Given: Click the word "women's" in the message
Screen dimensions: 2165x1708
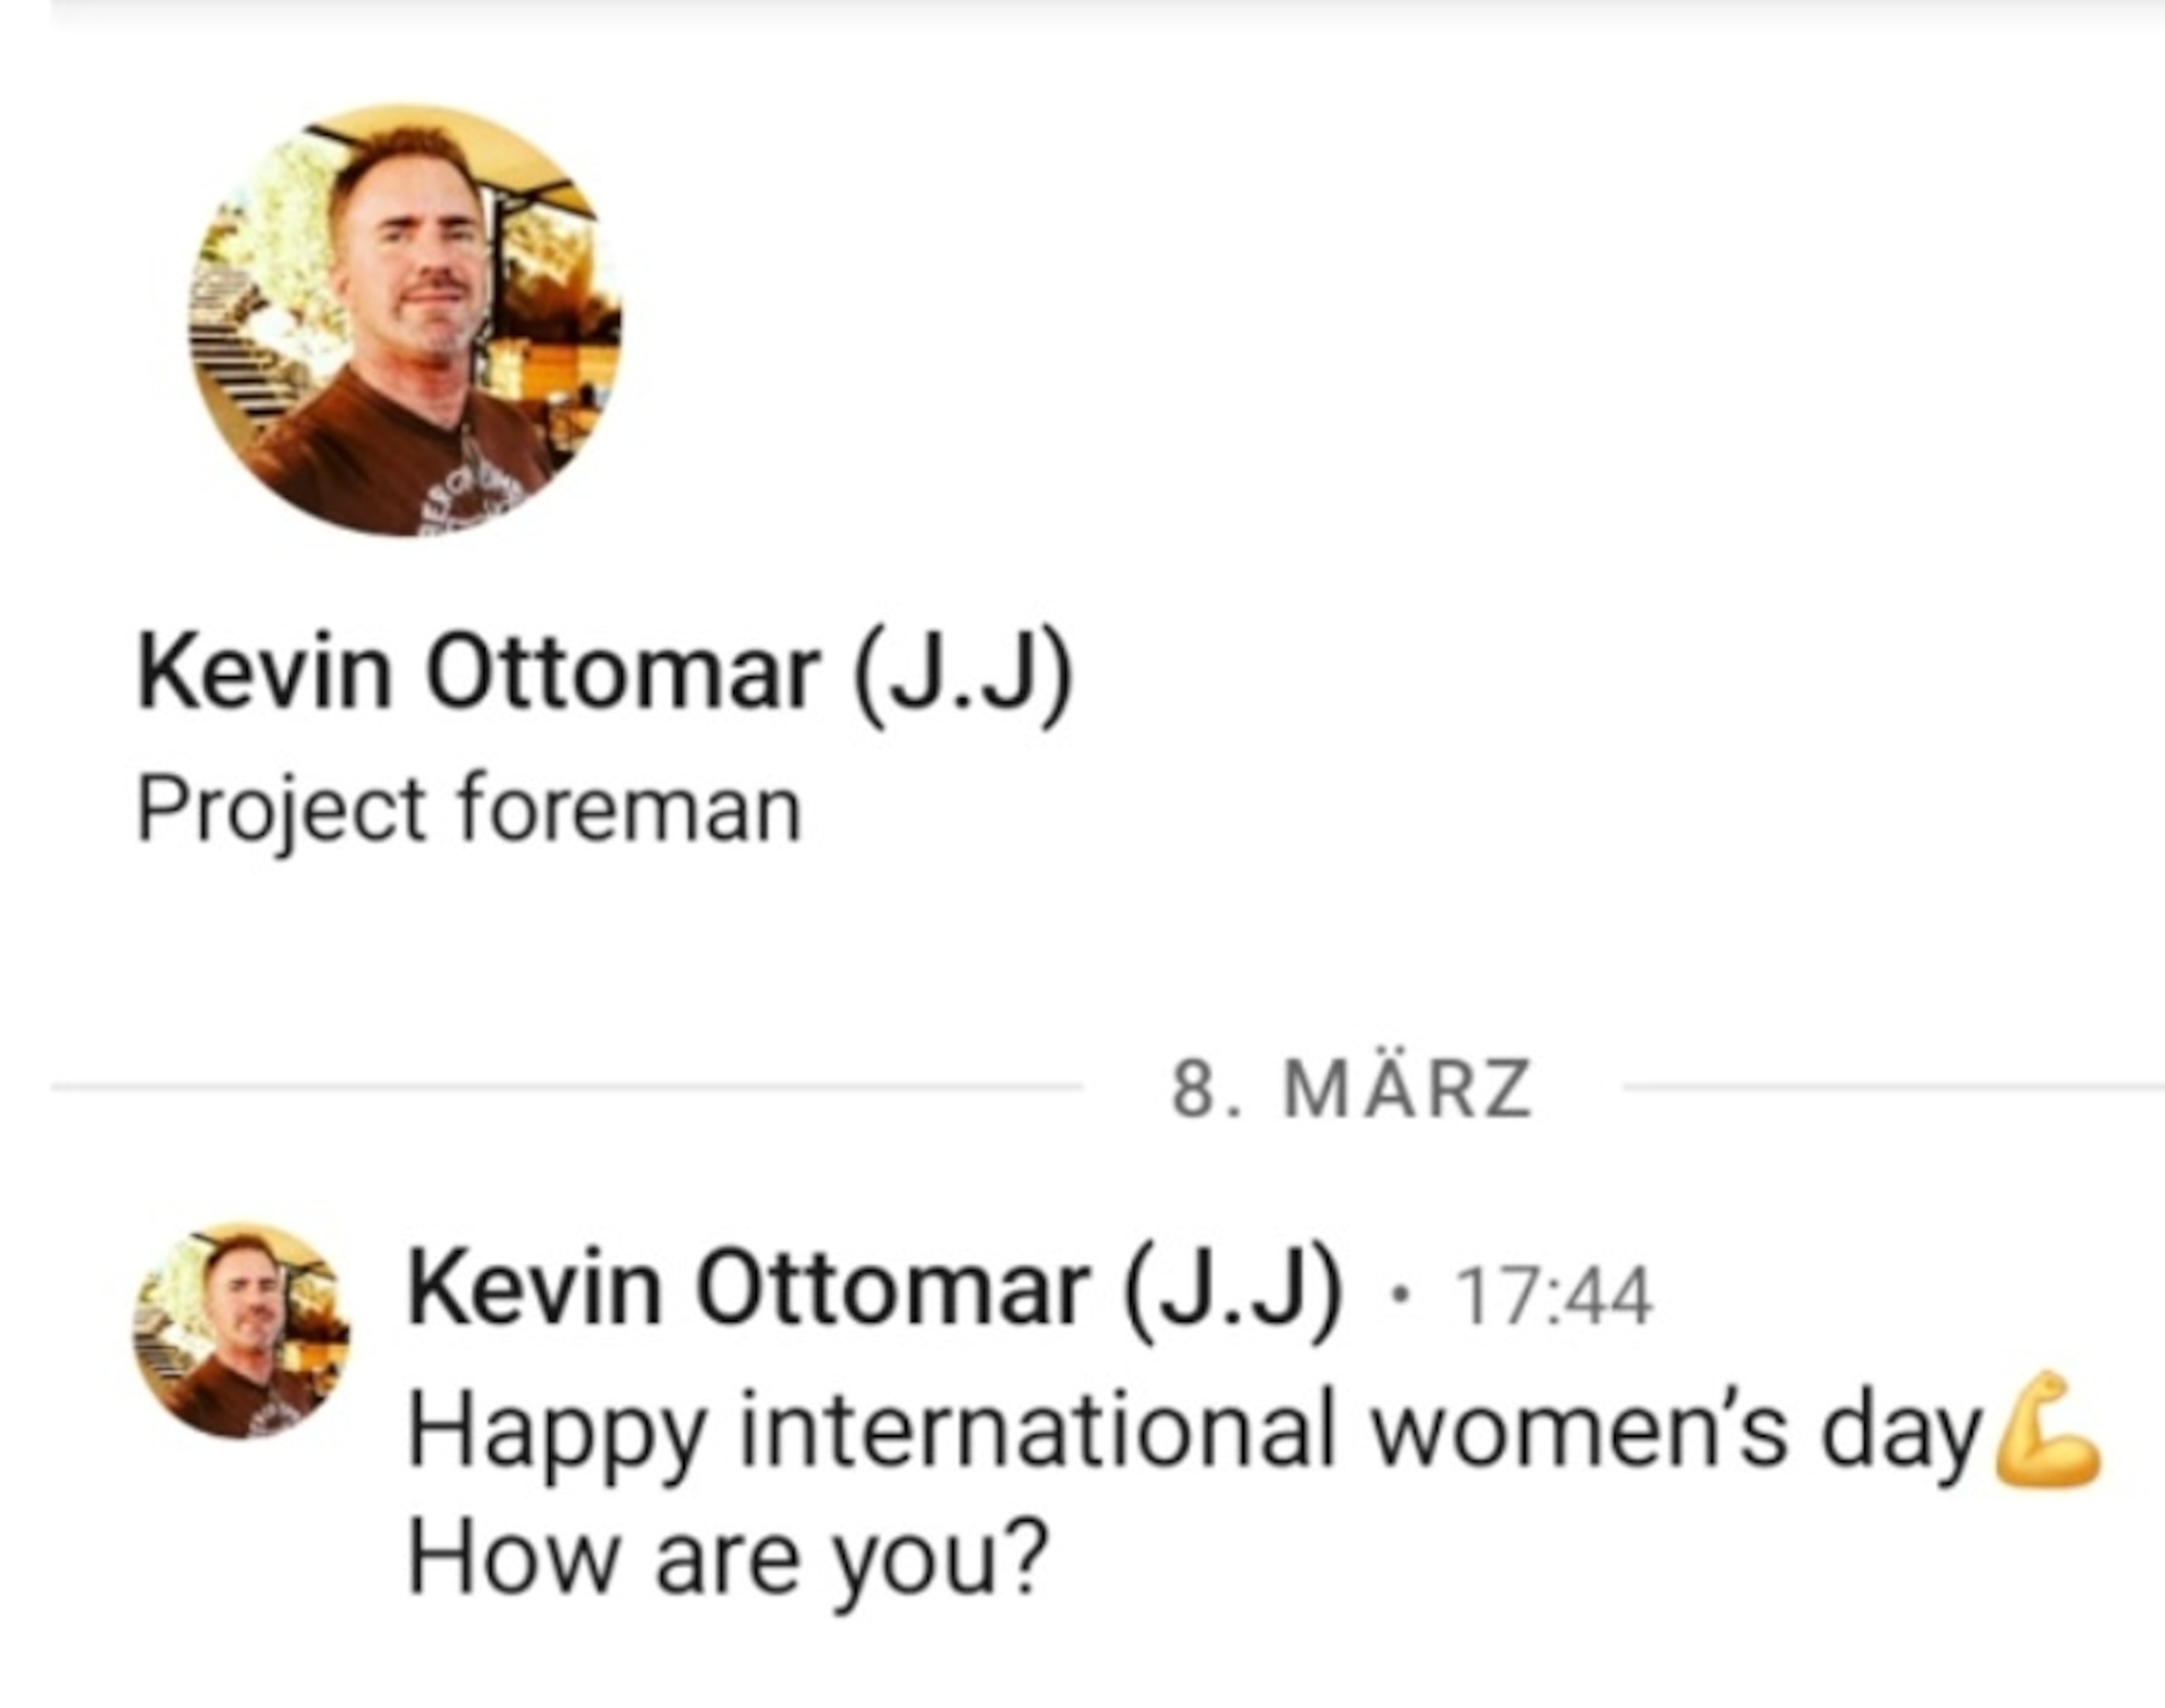Looking at the screenshot, I should pyautogui.click(x=1578, y=1431).
